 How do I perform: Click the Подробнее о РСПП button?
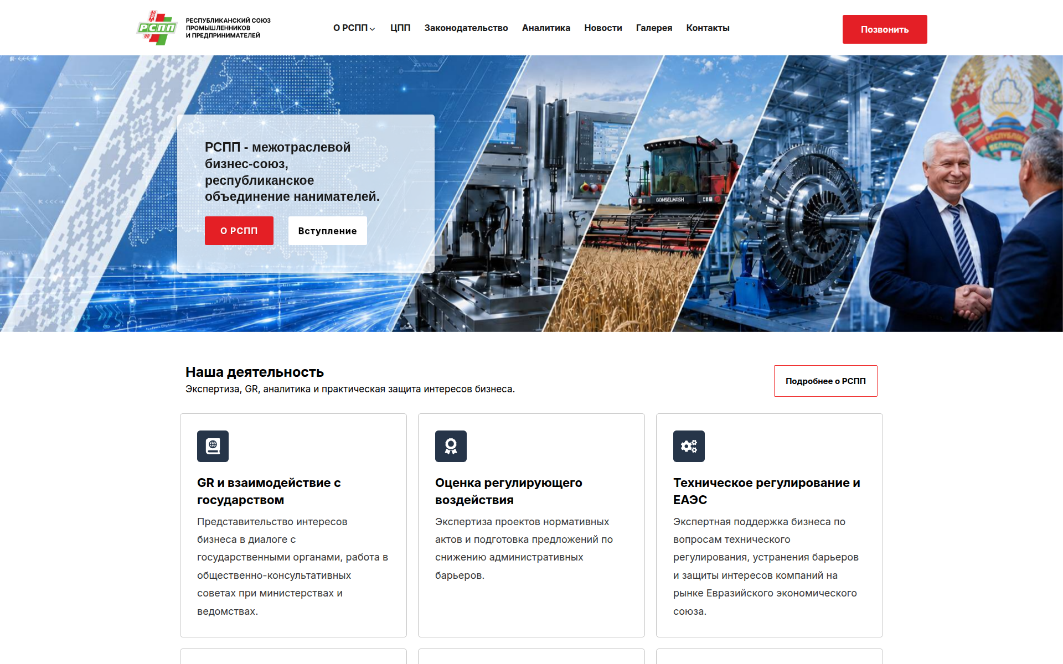(825, 381)
